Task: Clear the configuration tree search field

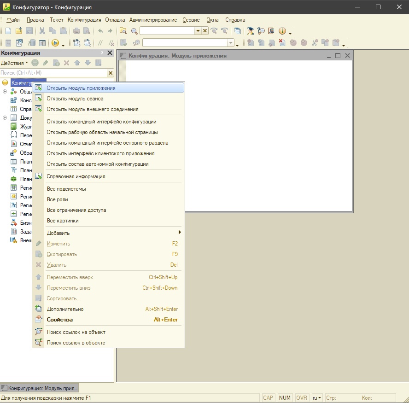Action: 111,73
